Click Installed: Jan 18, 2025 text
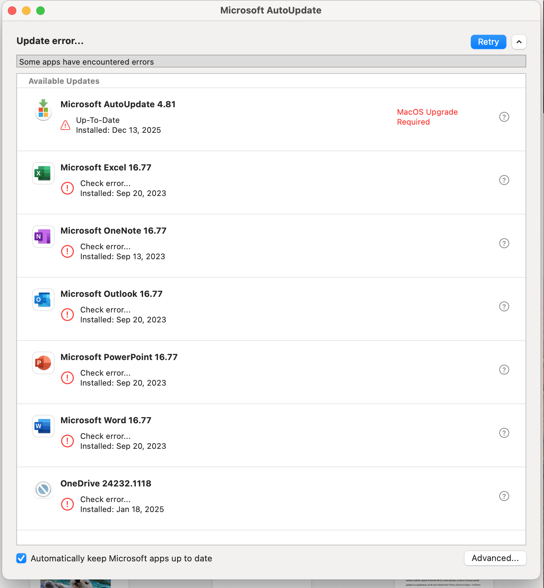The height and width of the screenshot is (588, 544). [122, 510]
